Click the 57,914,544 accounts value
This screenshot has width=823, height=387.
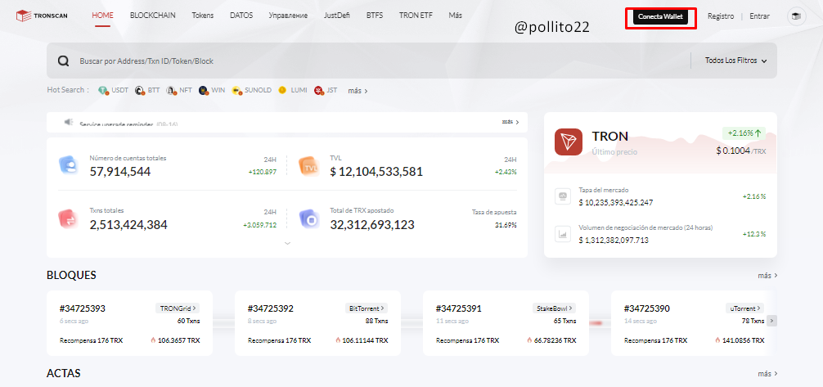pyautogui.click(x=120, y=171)
